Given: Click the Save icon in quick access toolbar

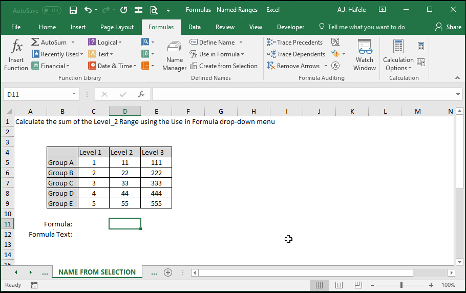Looking at the screenshot, I should pos(73,10).
